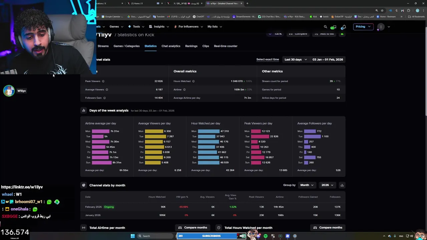Open ChatGPT bookmark
Viewport: 427px width, 240px height.
[x=198, y=17]
